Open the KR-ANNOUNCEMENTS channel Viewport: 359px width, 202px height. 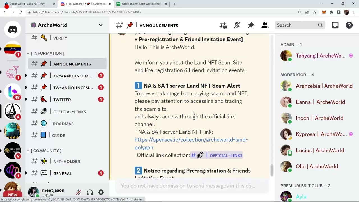(67, 76)
